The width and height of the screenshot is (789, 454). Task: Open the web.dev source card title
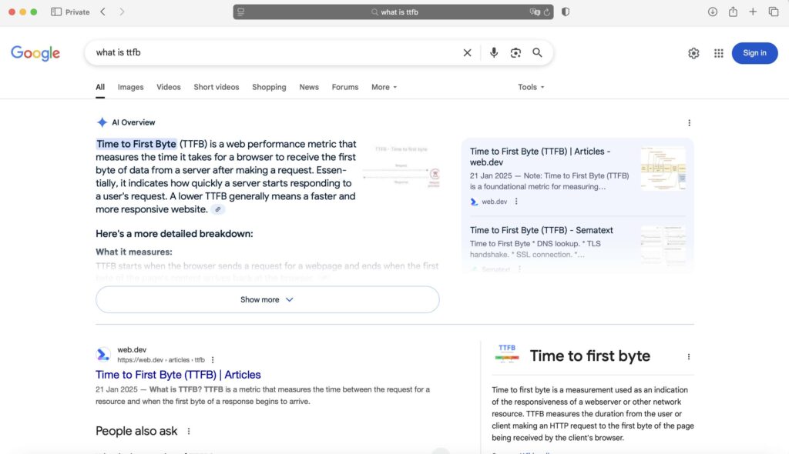coord(540,157)
